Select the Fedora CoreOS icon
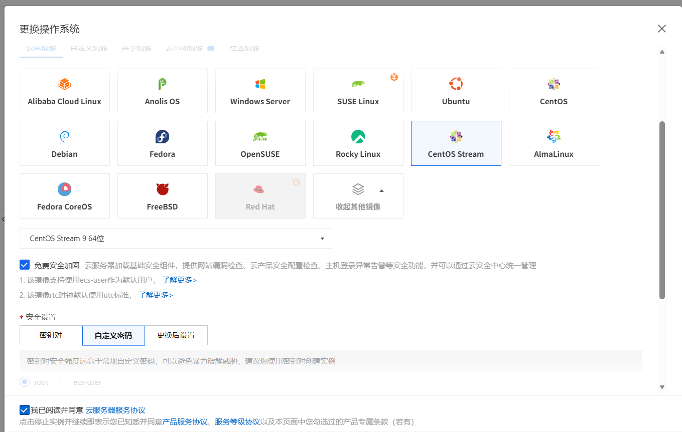Image resolution: width=682 pixels, height=432 pixels. (x=64, y=189)
